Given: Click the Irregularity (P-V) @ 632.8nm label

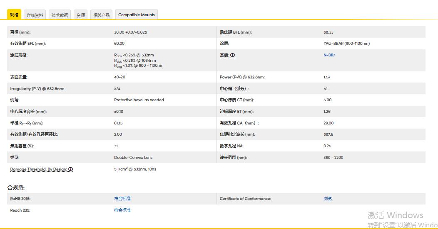Looking at the screenshot, I should click(37, 89).
